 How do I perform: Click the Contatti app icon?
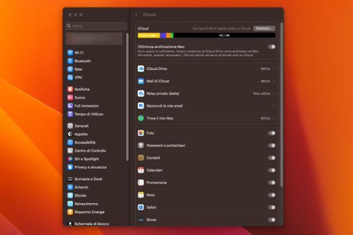tap(141, 158)
